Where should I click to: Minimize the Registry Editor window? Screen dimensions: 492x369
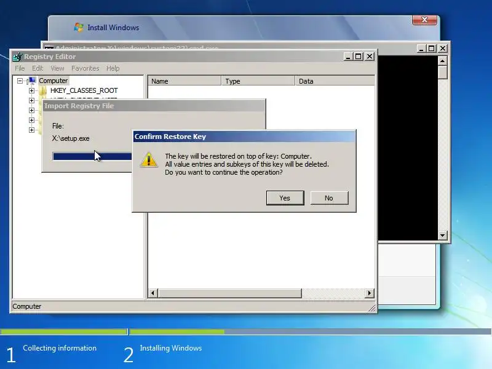[348, 57]
